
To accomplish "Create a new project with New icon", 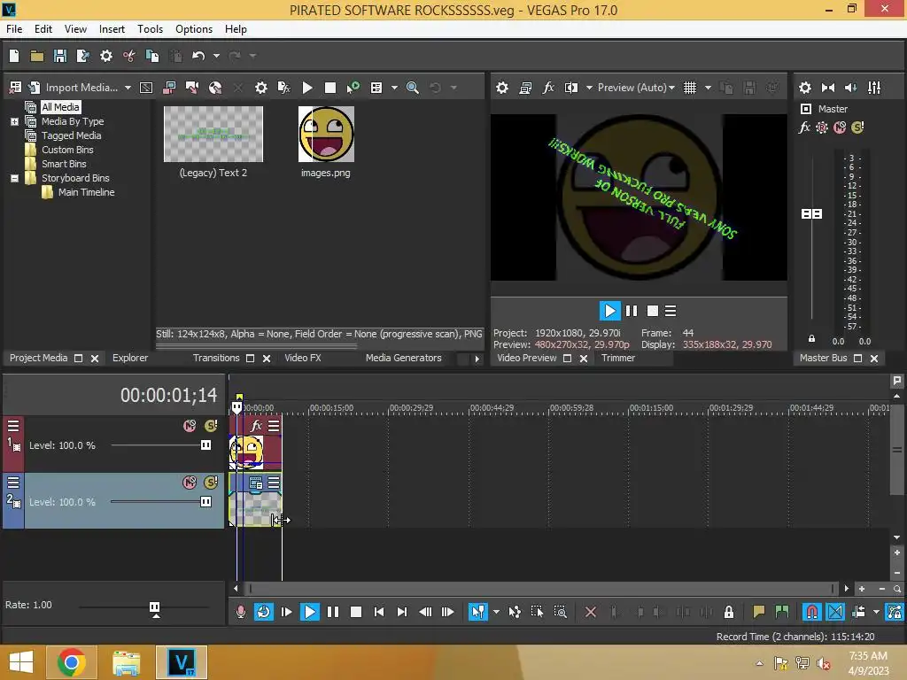I will tap(14, 56).
